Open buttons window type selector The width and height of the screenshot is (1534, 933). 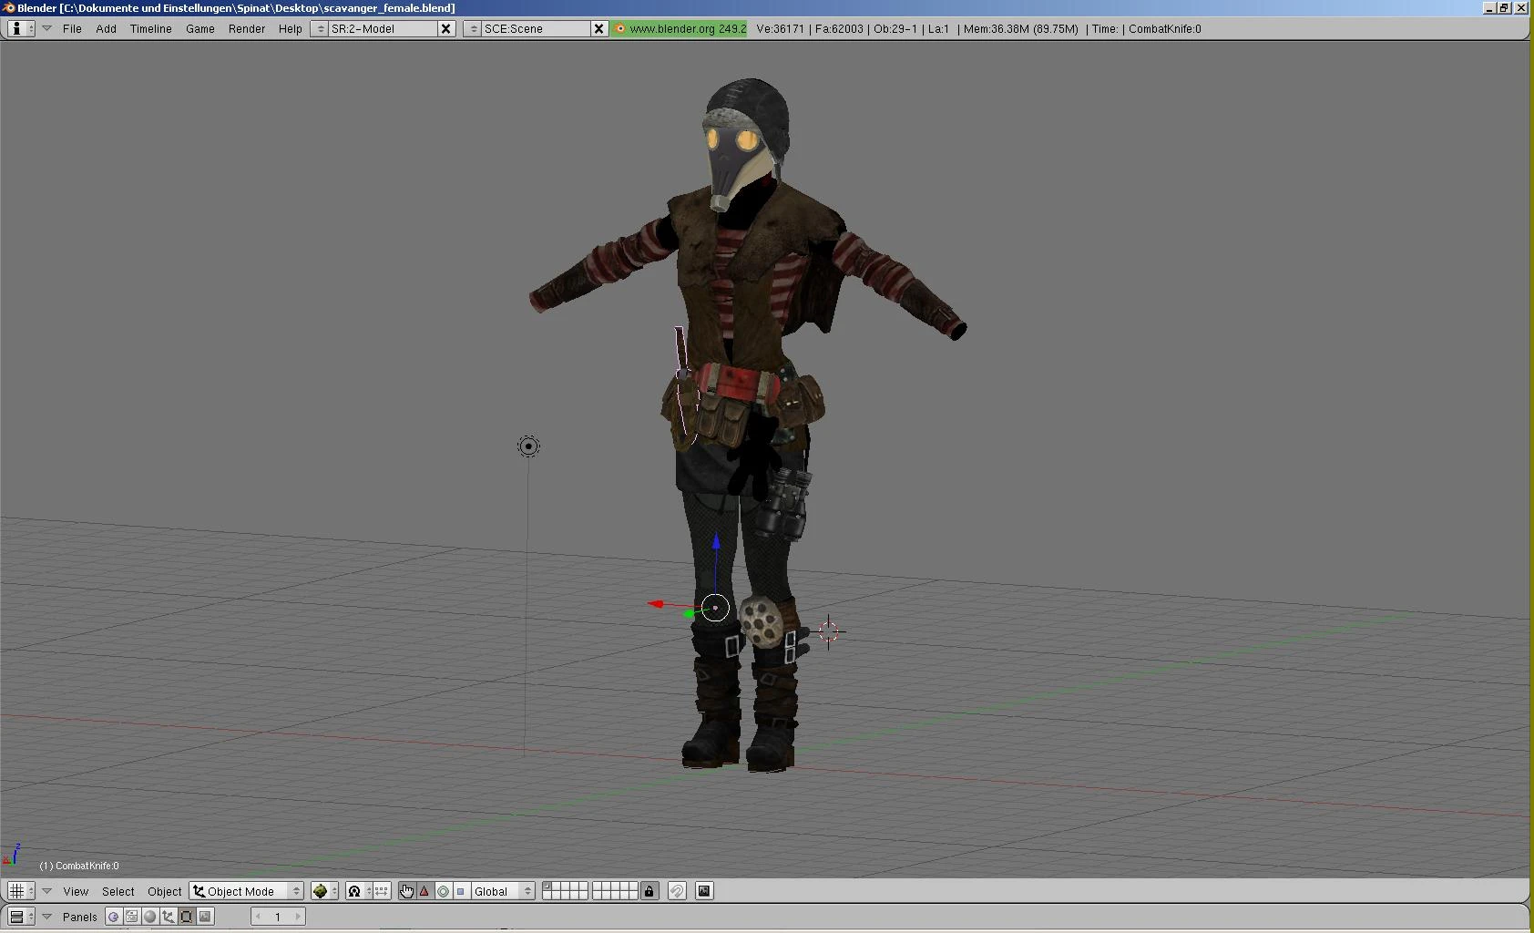pos(21,917)
